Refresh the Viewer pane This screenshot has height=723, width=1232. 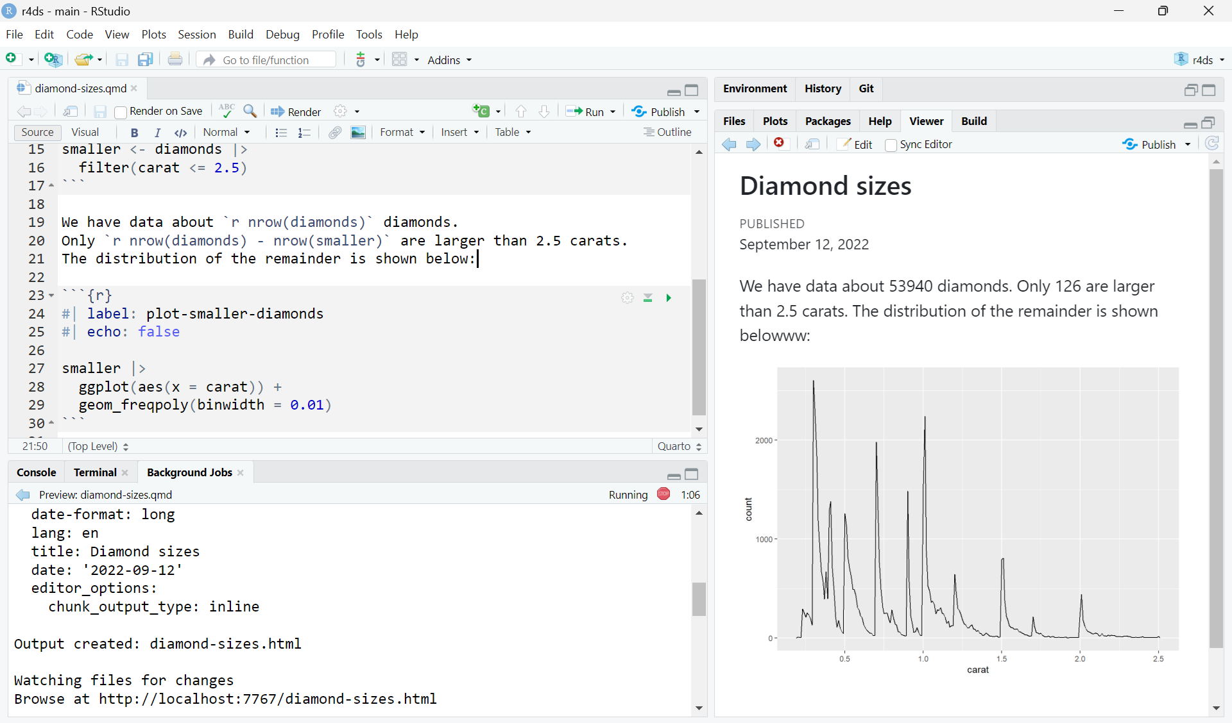(x=1211, y=144)
